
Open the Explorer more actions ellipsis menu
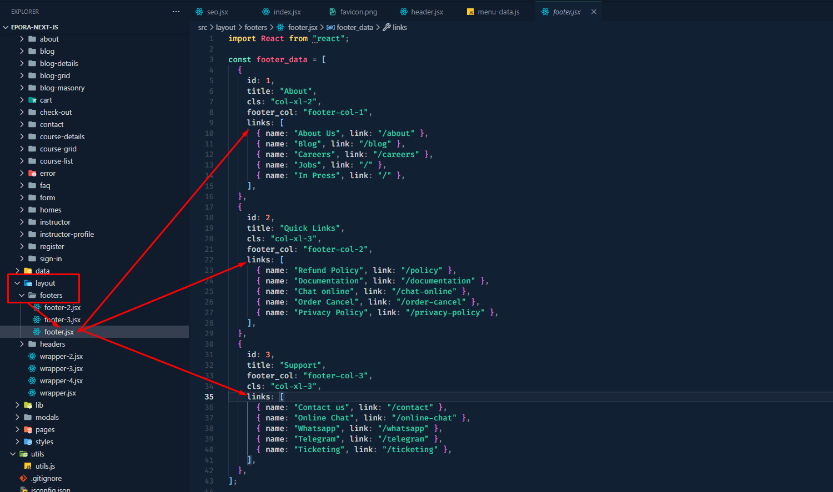click(176, 12)
